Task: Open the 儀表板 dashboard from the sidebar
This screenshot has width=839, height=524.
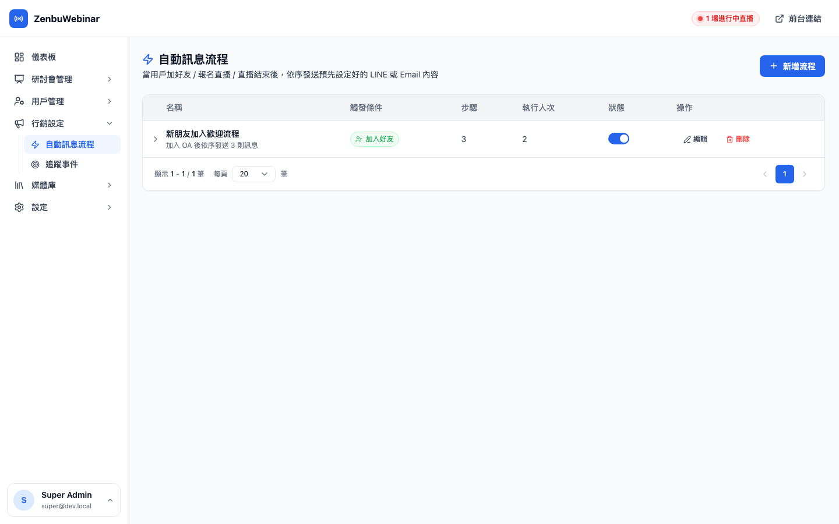Action: point(44,57)
